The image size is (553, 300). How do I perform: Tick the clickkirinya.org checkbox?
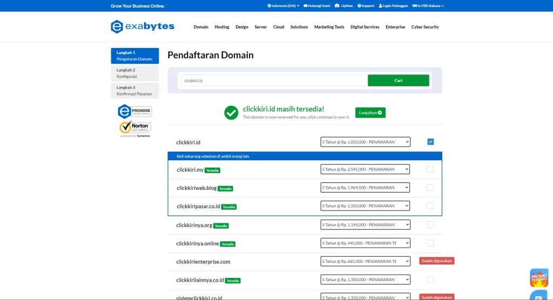coord(430,224)
